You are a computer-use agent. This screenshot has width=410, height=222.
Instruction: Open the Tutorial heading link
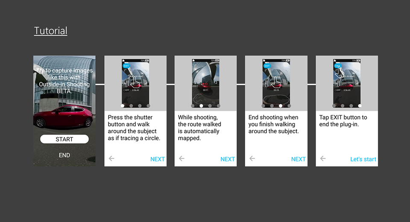click(x=50, y=31)
